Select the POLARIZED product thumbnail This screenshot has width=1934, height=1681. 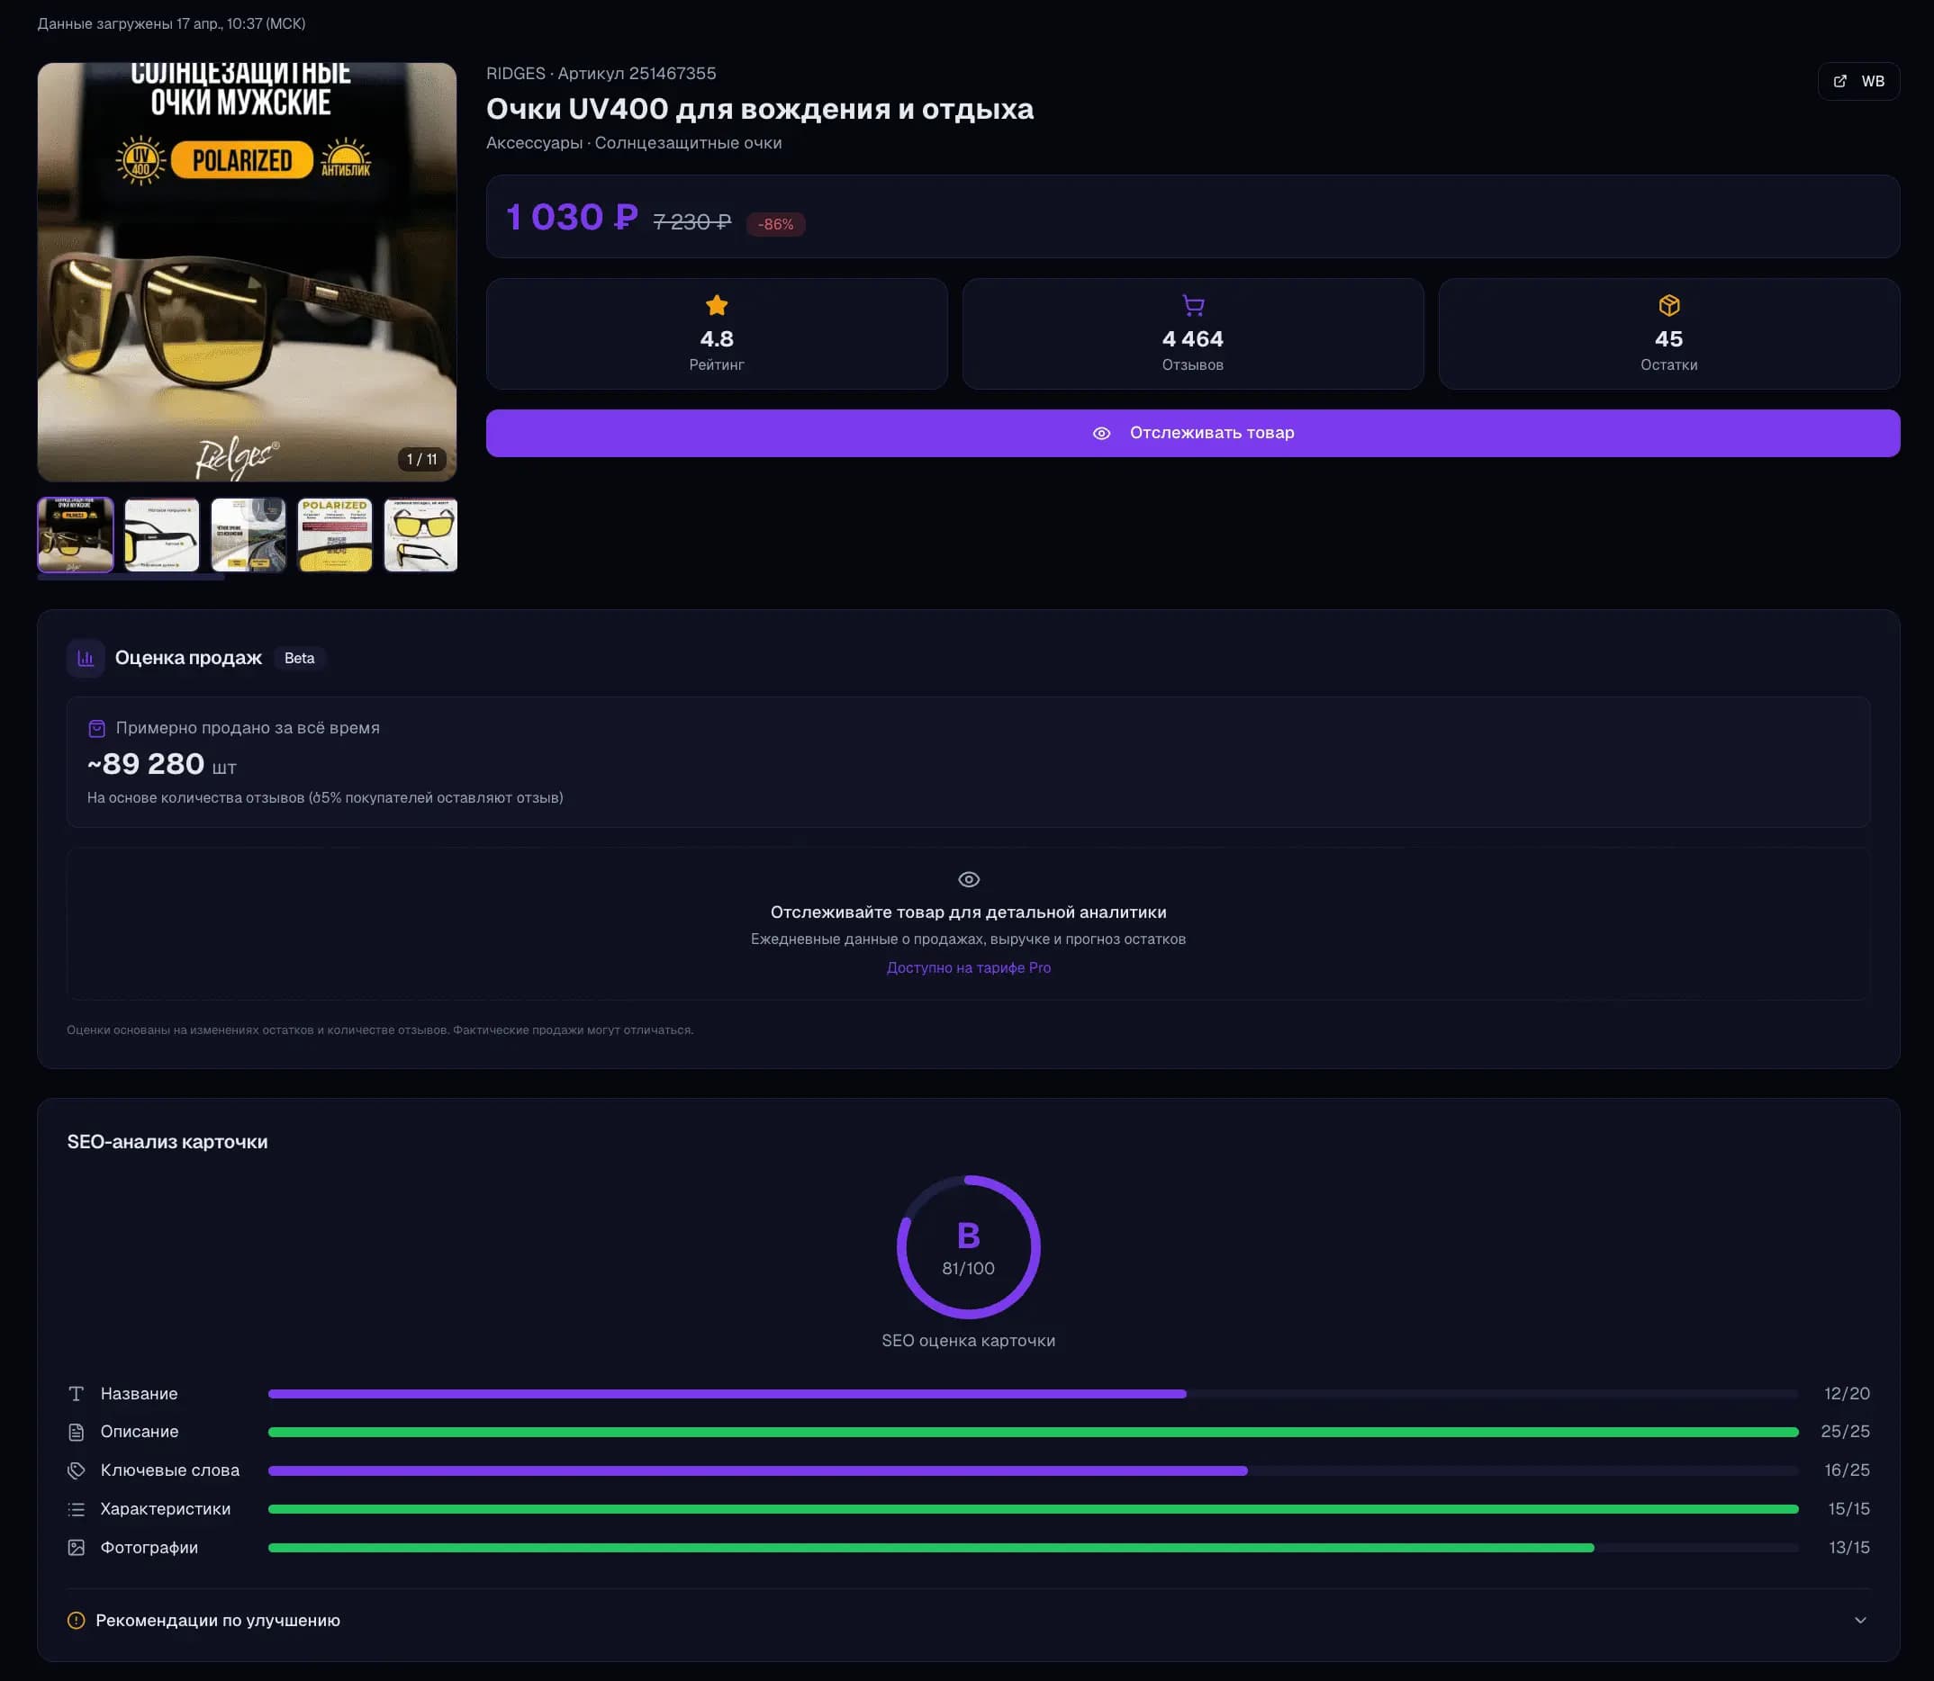coord(334,534)
